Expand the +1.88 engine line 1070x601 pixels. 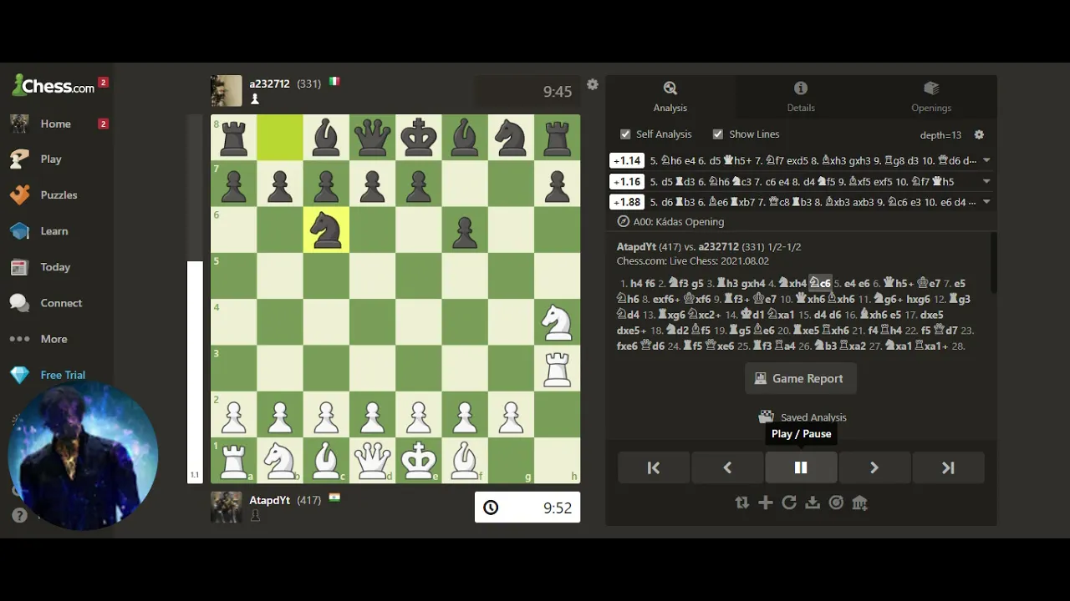tap(986, 202)
